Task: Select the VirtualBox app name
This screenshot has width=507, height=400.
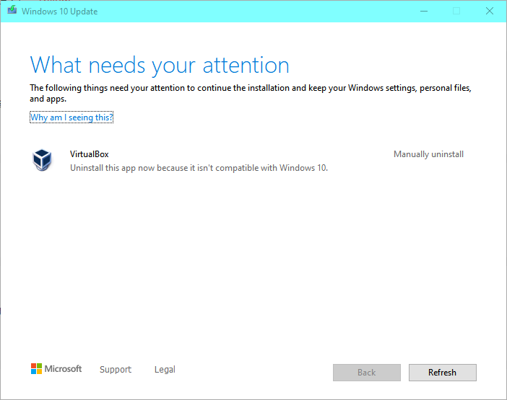Action: 90,154
